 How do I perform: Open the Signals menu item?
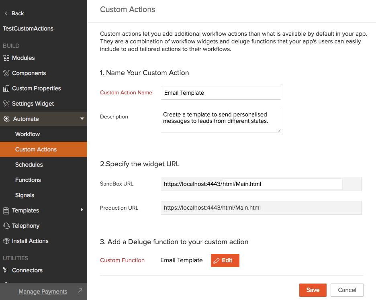pyautogui.click(x=25, y=195)
